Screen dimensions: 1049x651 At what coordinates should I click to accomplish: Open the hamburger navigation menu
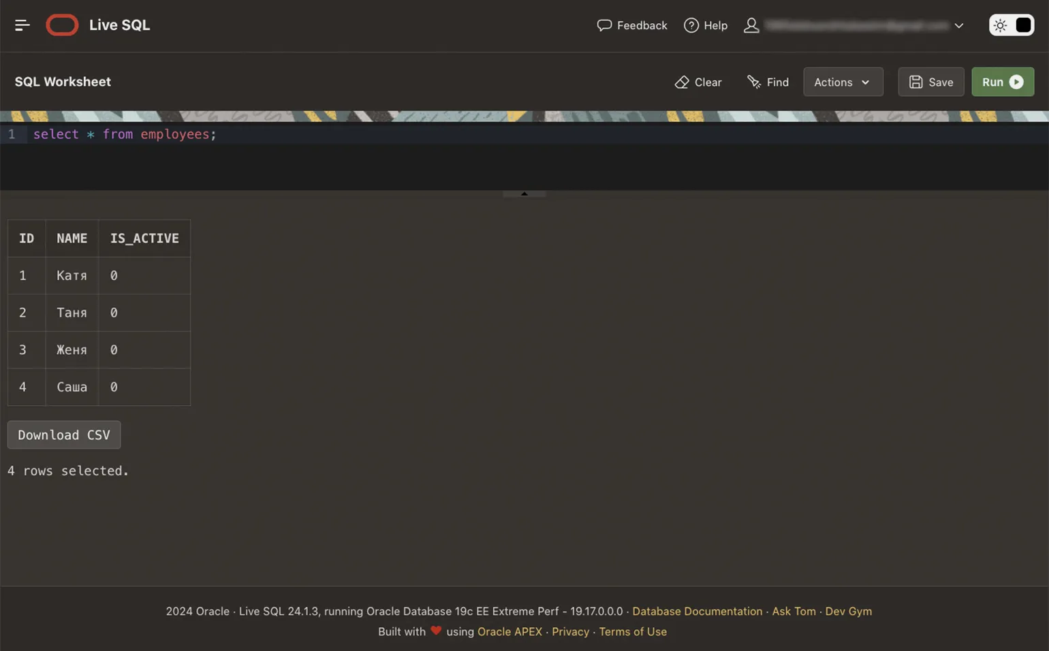[22, 25]
